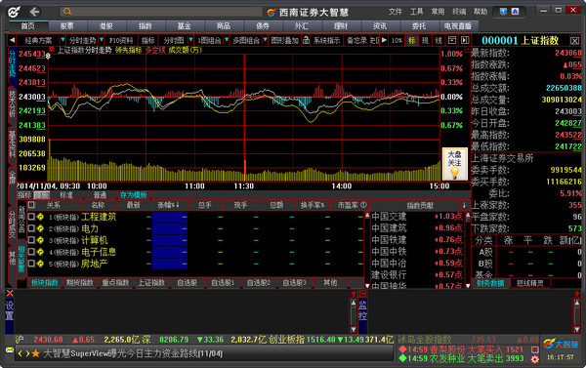Toggle the checkbox for 房地产 row
The image size is (586, 368).
(x=32, y=264)
